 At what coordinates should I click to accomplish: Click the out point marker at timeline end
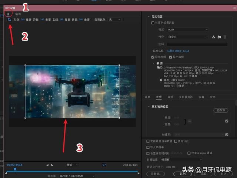click(138, 173)
